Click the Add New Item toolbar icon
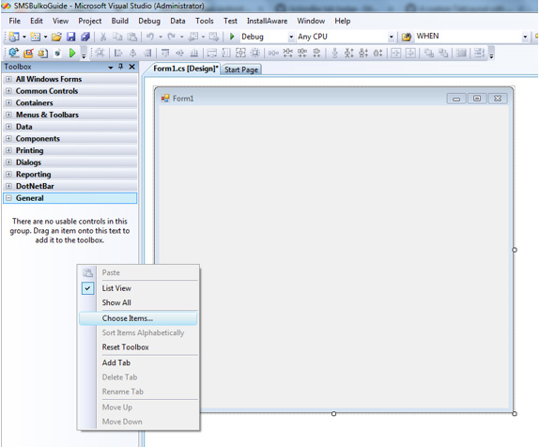The image size is (539, 447). (35, 37)
